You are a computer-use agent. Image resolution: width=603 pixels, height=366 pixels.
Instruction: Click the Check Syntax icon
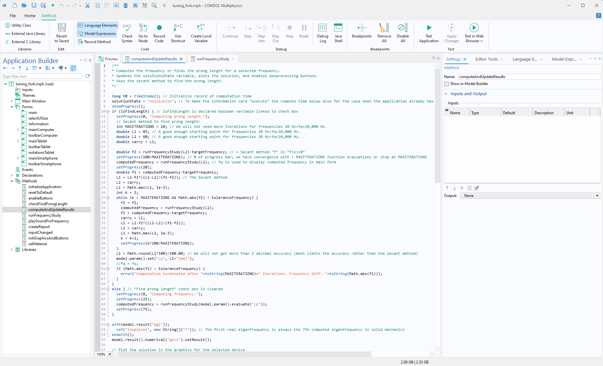tap(127, 28)
